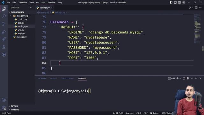
Task: Click settings.py in the breadcrumb
Action: pyautogui.click(x=60, y=12)
